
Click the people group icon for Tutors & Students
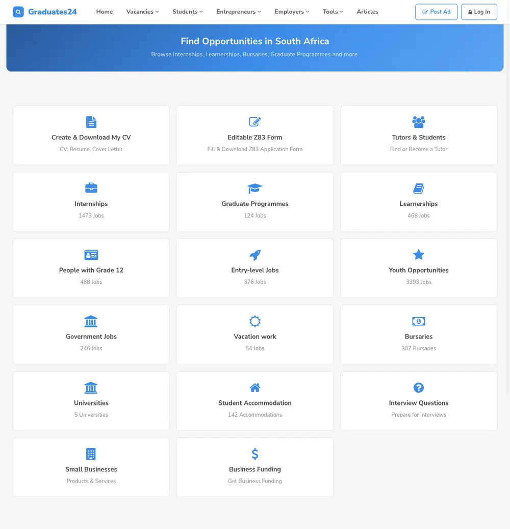pyautogui.click(x=418, y=122)
